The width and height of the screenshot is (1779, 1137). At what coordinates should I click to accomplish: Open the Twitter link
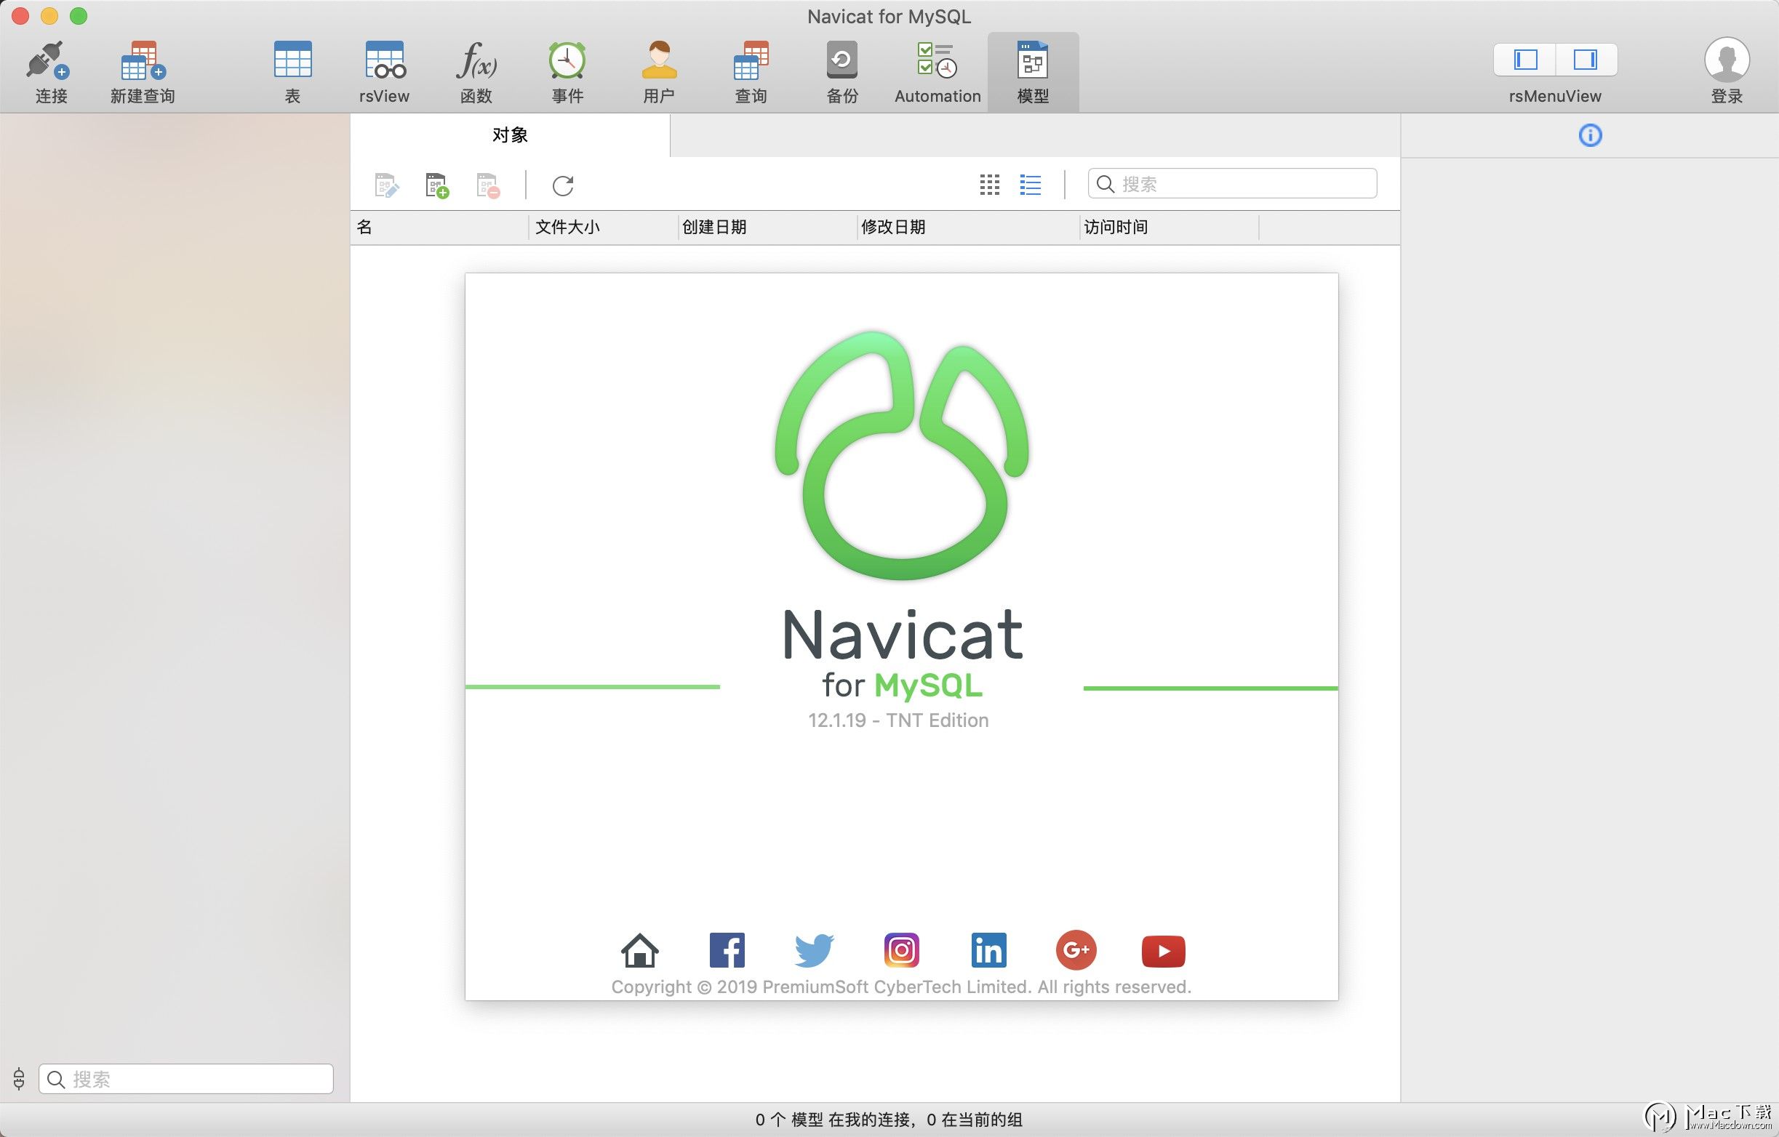tap(814, 950)
